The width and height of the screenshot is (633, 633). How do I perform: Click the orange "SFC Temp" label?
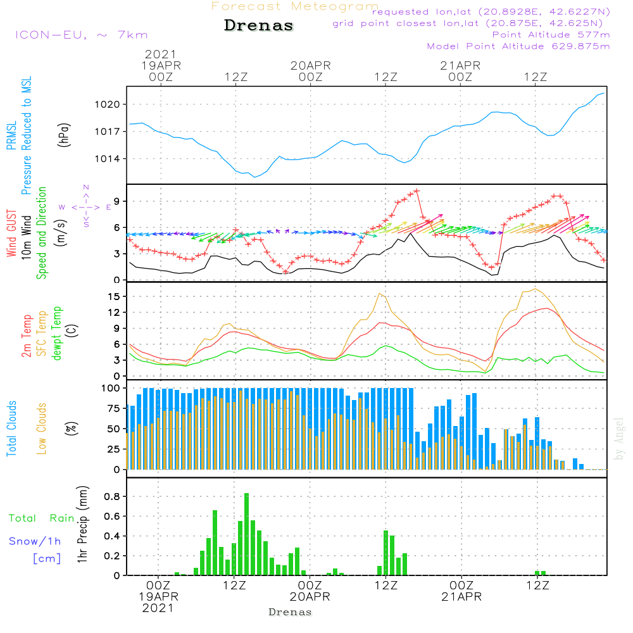(41, 334)
